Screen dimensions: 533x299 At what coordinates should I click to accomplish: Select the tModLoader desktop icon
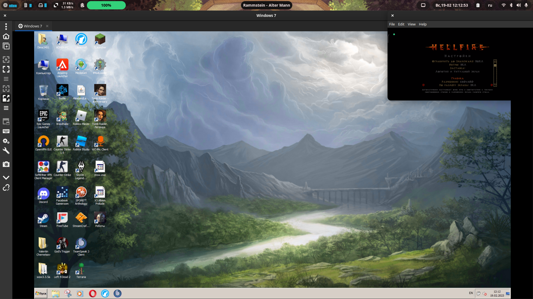click(x=100, y=66)
